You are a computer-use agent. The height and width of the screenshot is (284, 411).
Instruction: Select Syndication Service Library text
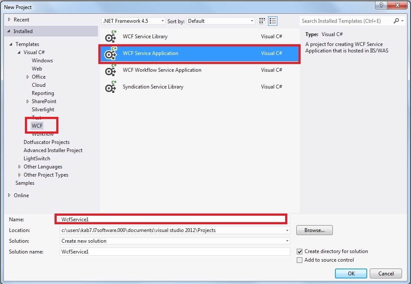point(153,87)
